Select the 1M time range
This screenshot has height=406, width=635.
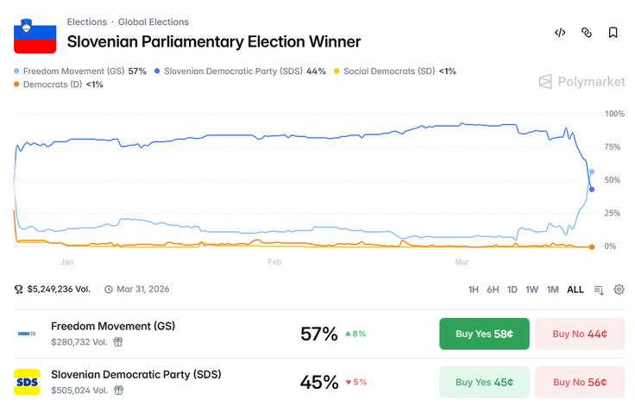553,290
